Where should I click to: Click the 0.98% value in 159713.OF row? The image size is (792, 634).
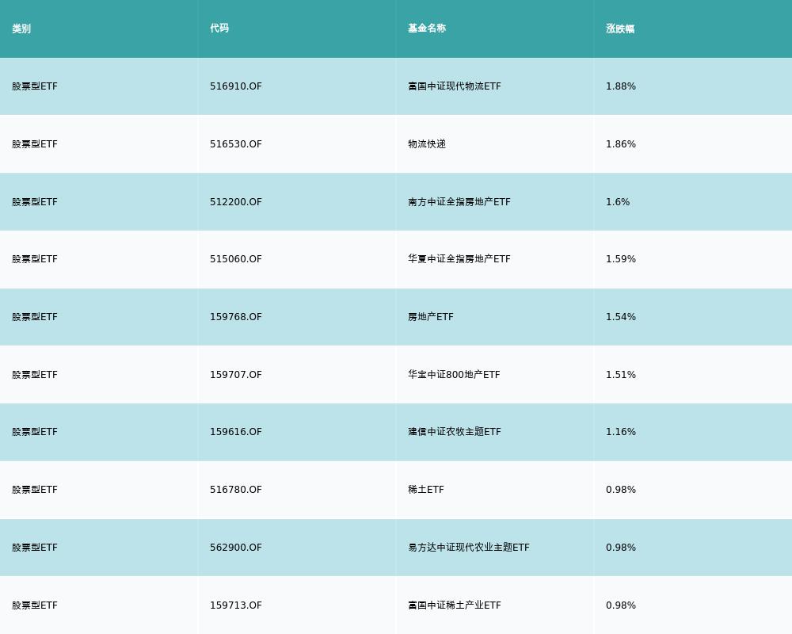(x=621, y=605)
